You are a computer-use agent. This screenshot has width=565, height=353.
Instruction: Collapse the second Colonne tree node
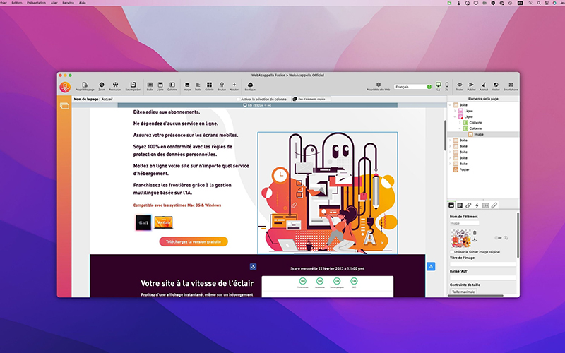click(460, 128)
